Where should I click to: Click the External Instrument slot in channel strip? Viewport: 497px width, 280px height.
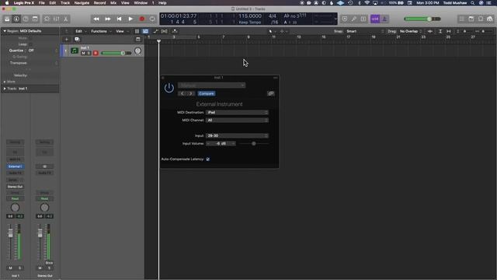pyautogui.click(x=15, y=166)
